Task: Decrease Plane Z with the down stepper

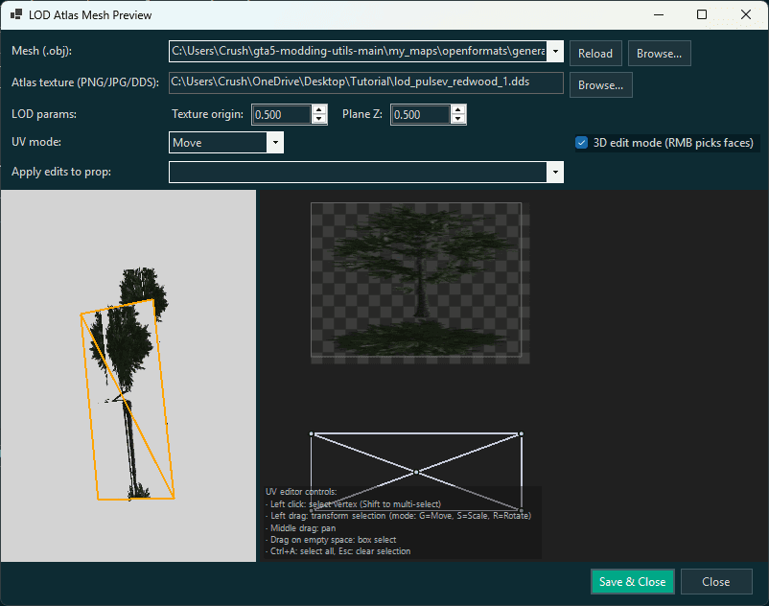Action: (457, 119)
